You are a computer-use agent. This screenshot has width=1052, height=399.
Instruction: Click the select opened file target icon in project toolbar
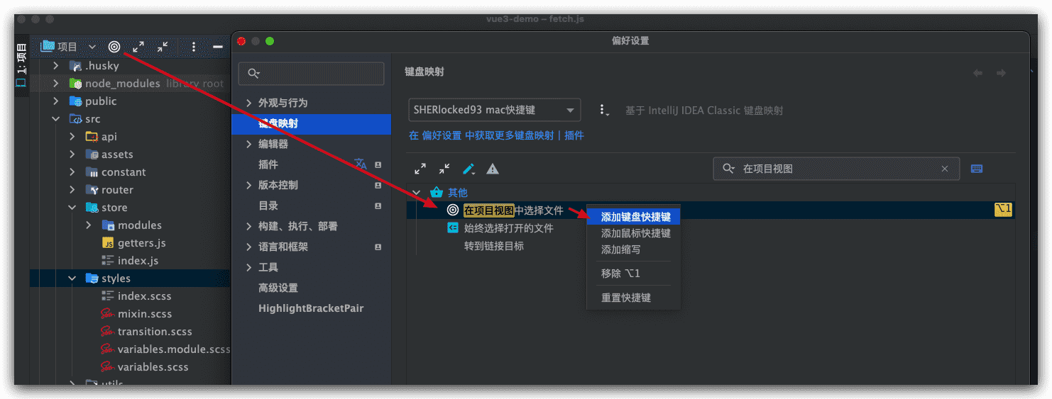114,47
